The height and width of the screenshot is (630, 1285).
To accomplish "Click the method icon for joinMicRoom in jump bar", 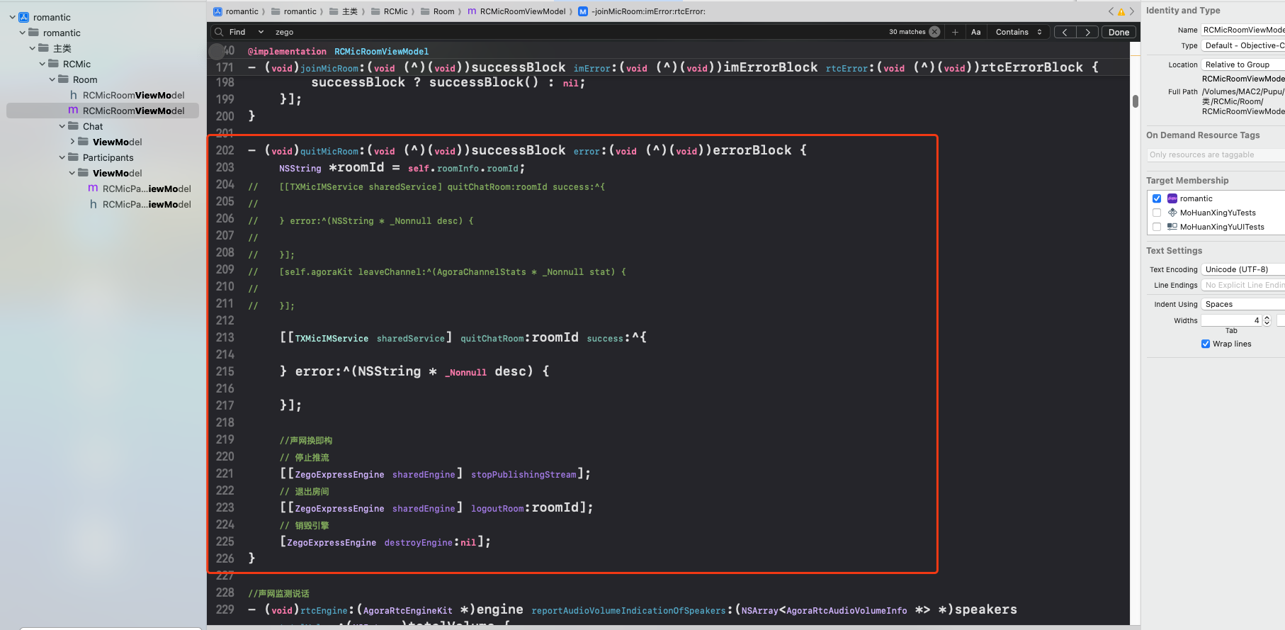I will [582, 11].
